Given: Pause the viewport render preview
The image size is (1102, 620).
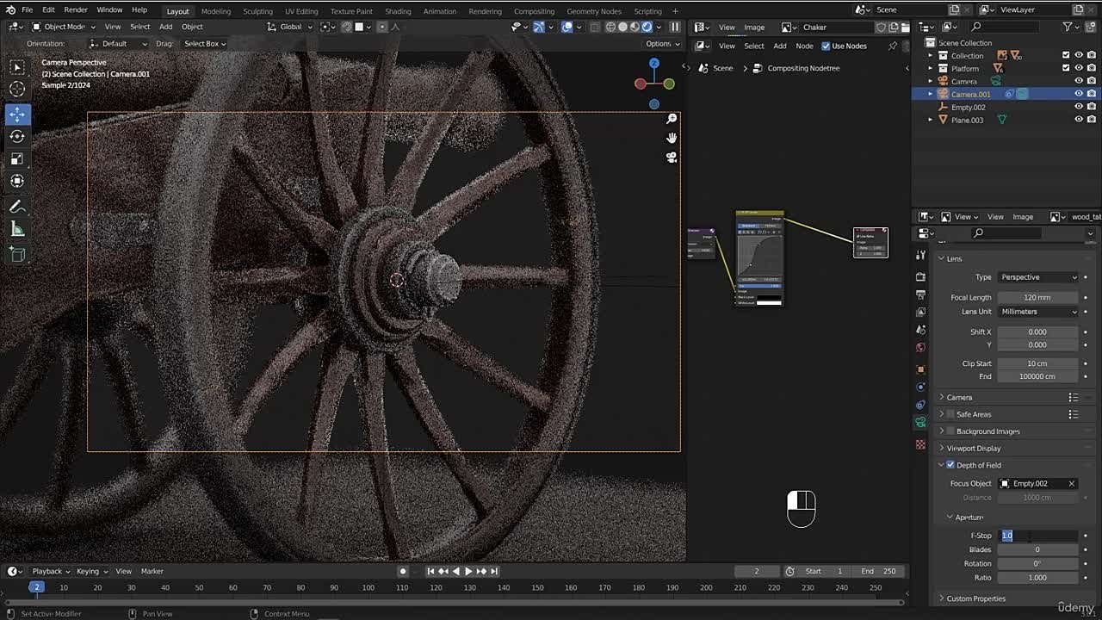Looking at the screenshot, I should point(675,27).
